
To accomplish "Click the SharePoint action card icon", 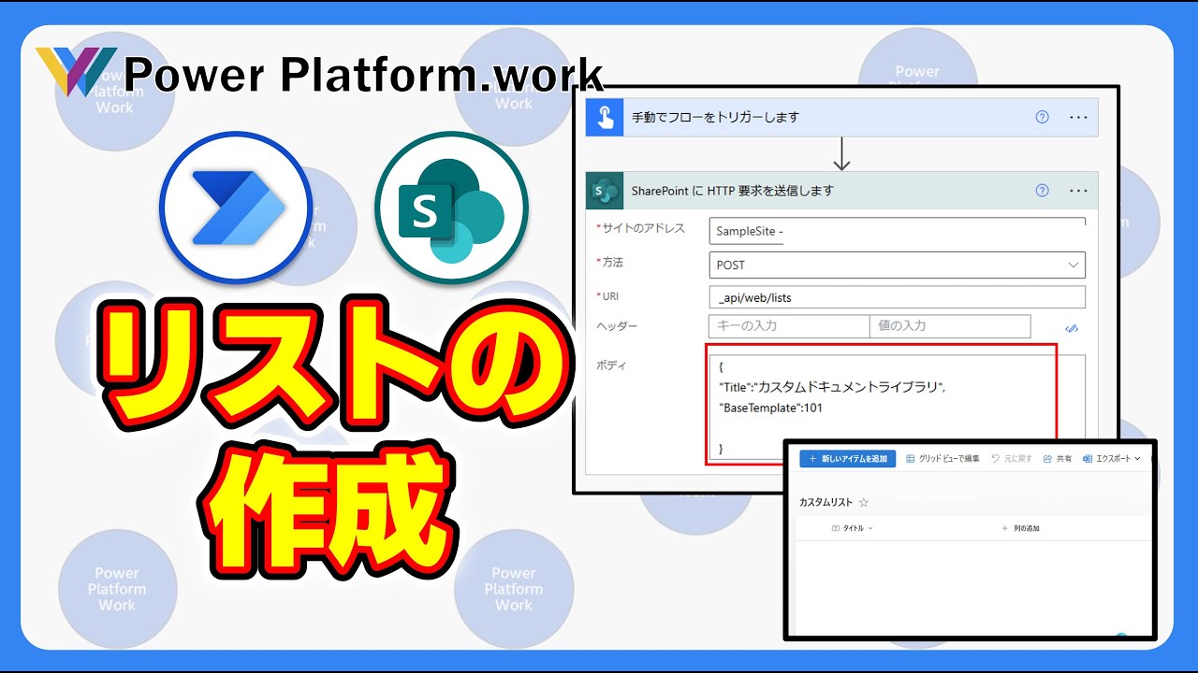I will pos(605,190).
